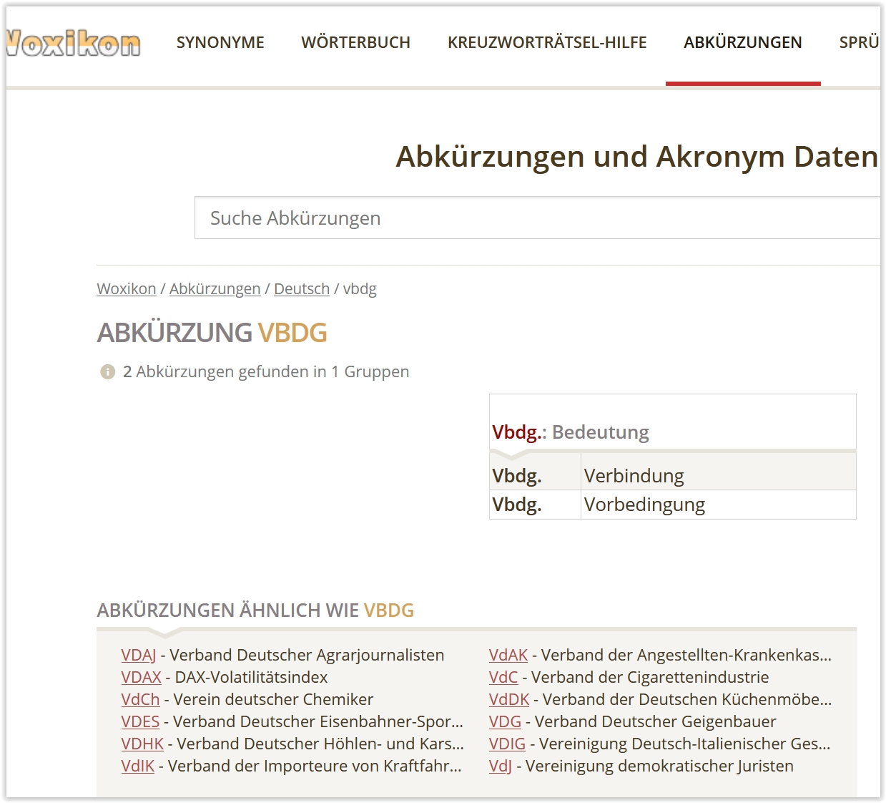Open the VDHK abbreviation link
The image size is (886, 803).
(x=142, y=744)
